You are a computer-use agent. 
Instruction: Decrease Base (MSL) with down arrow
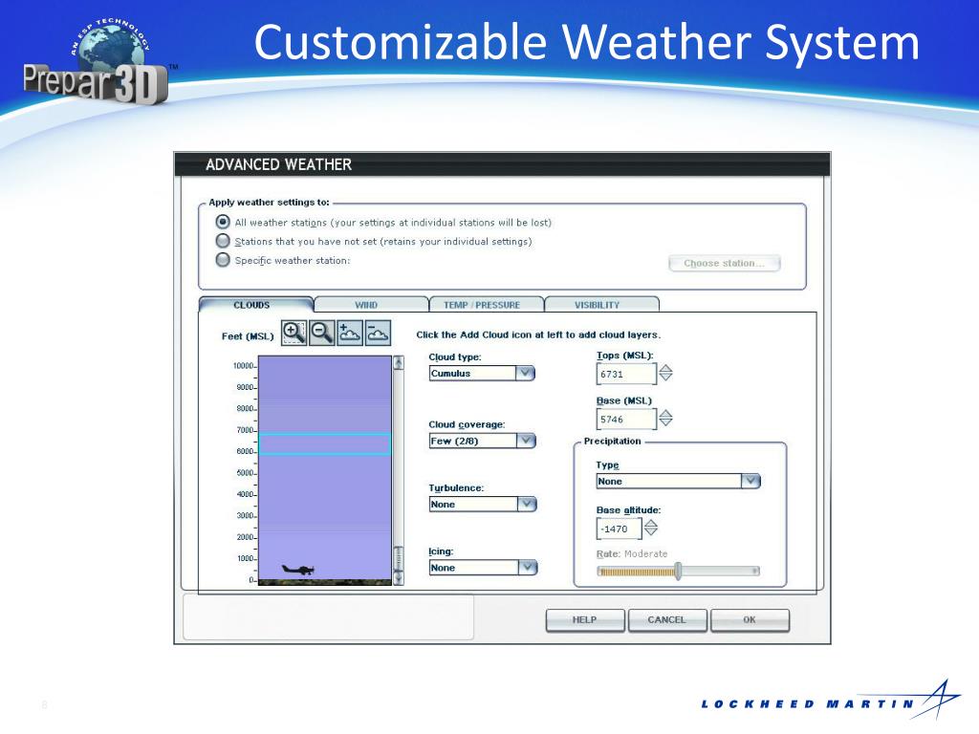tap(665, 422)
